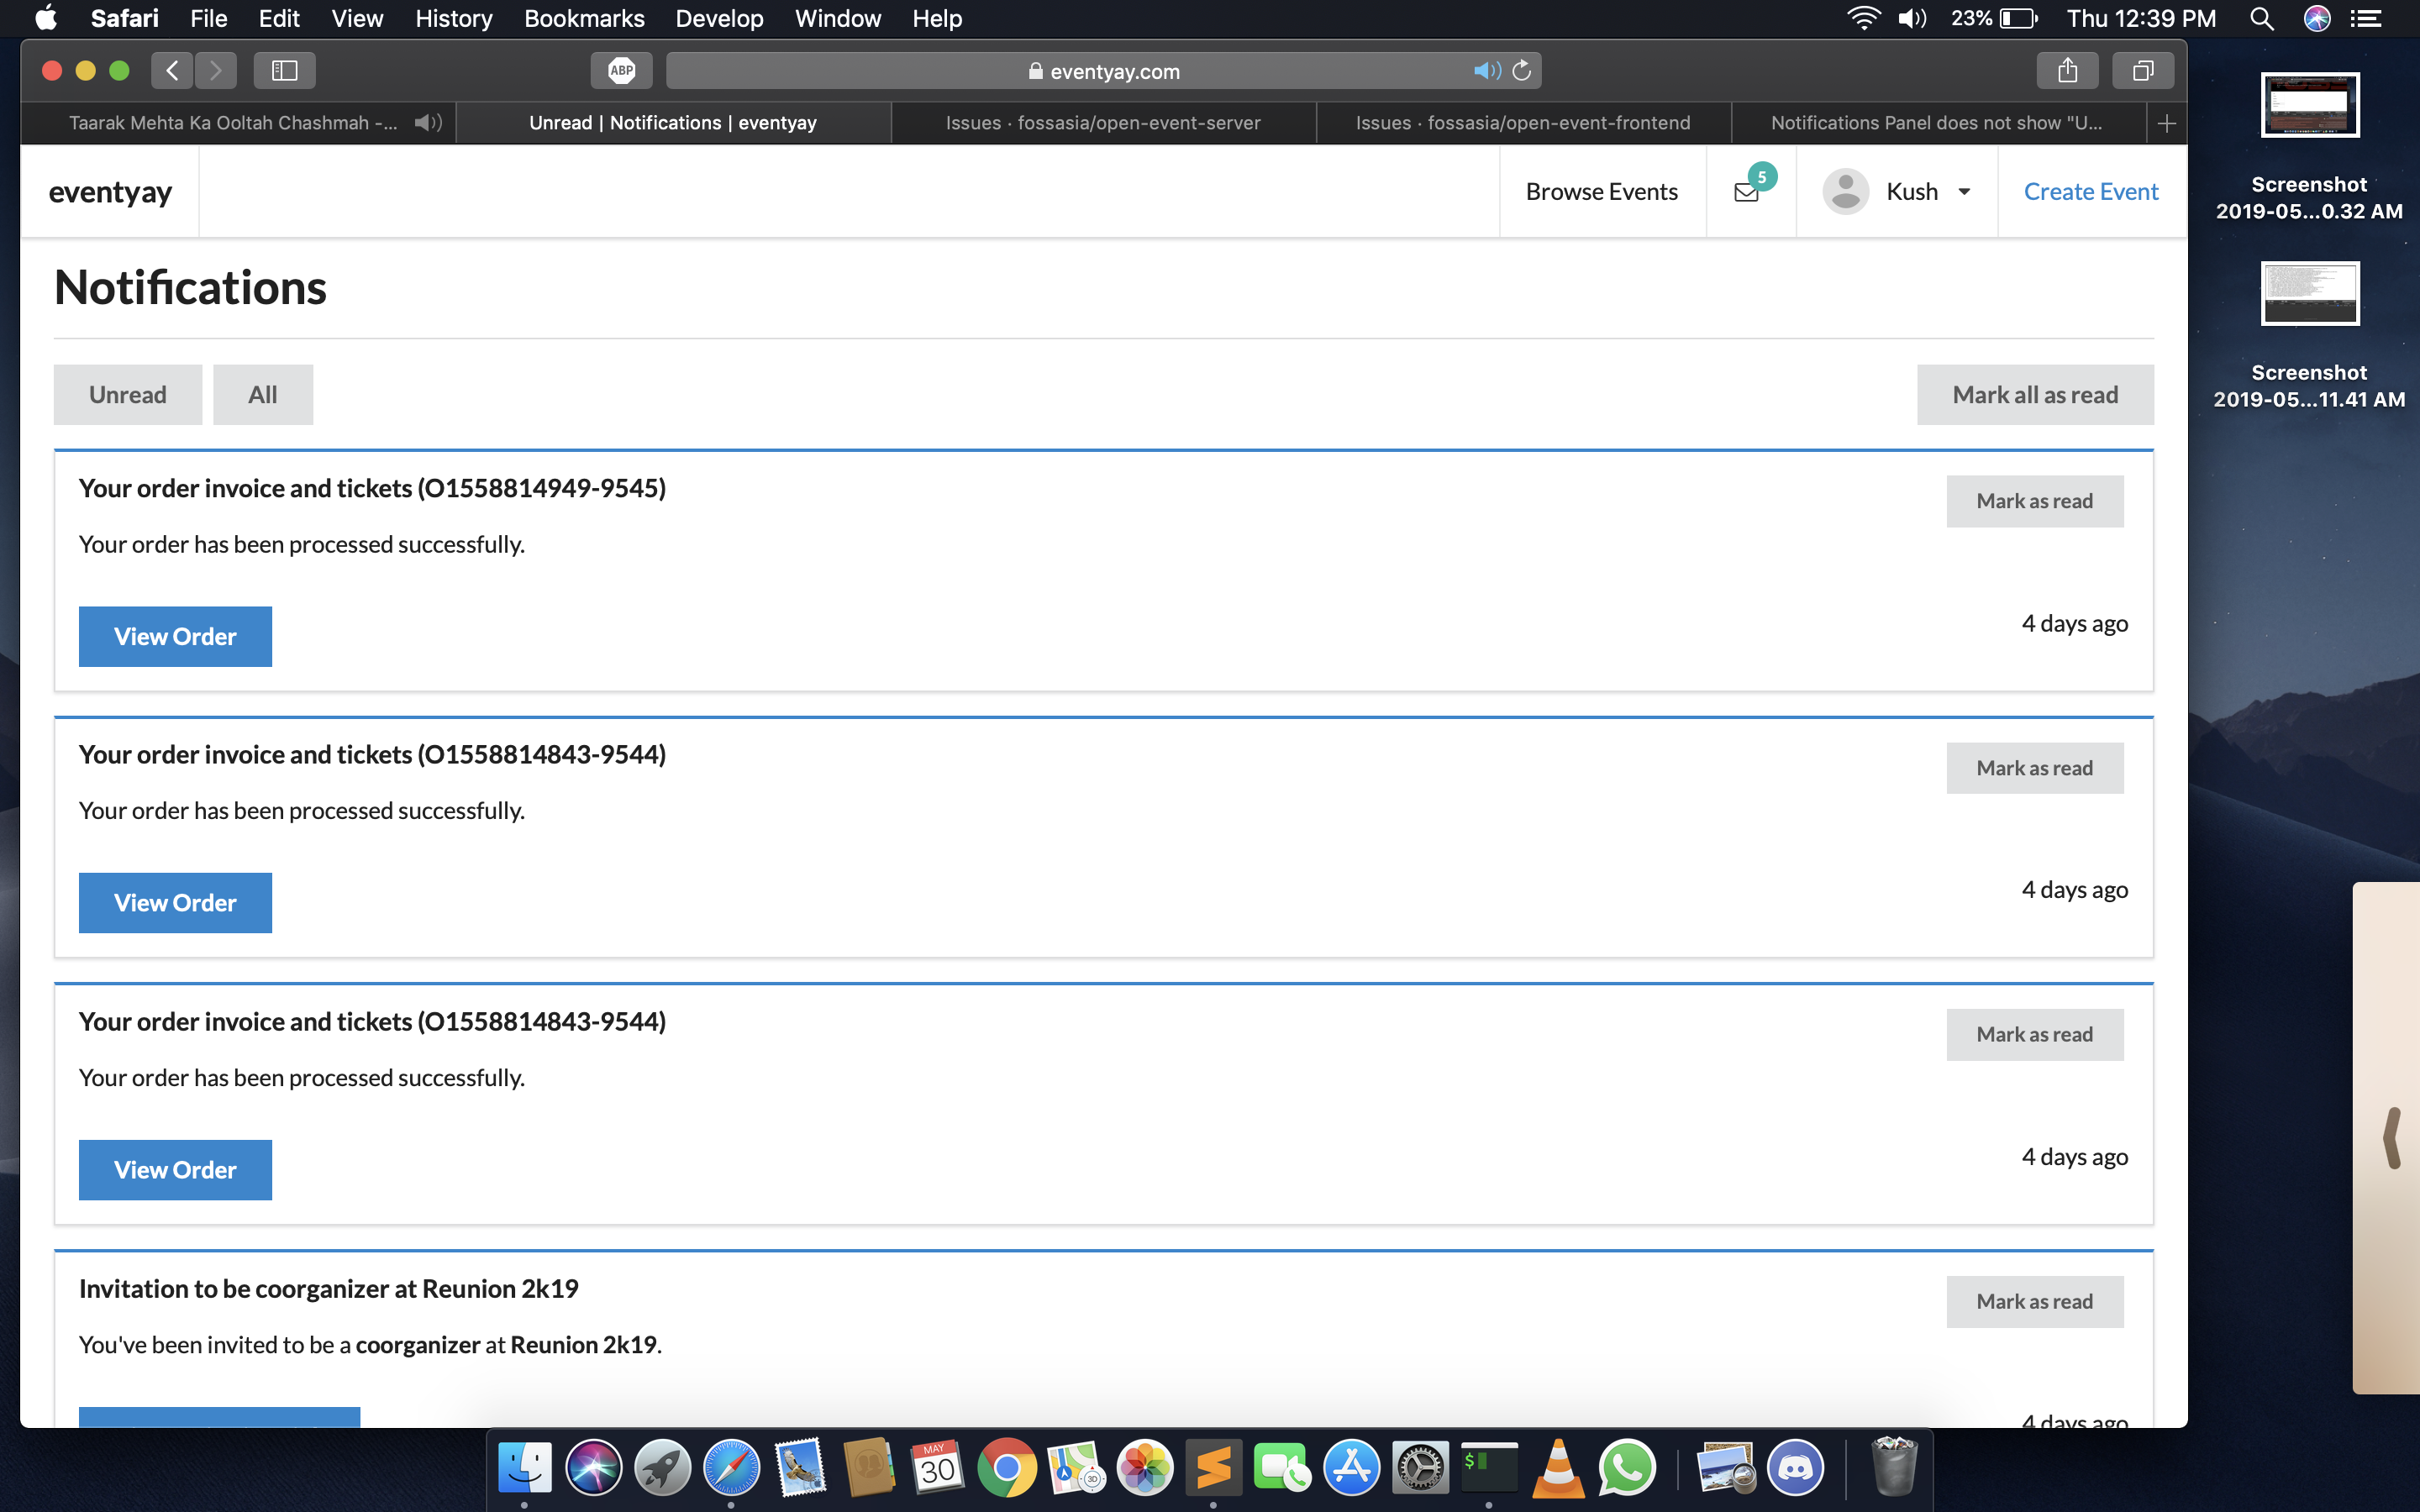Open Launchpad rocket in the Dock
Viewport: 2420px width, 1512px height.
tap(662, 1467)
